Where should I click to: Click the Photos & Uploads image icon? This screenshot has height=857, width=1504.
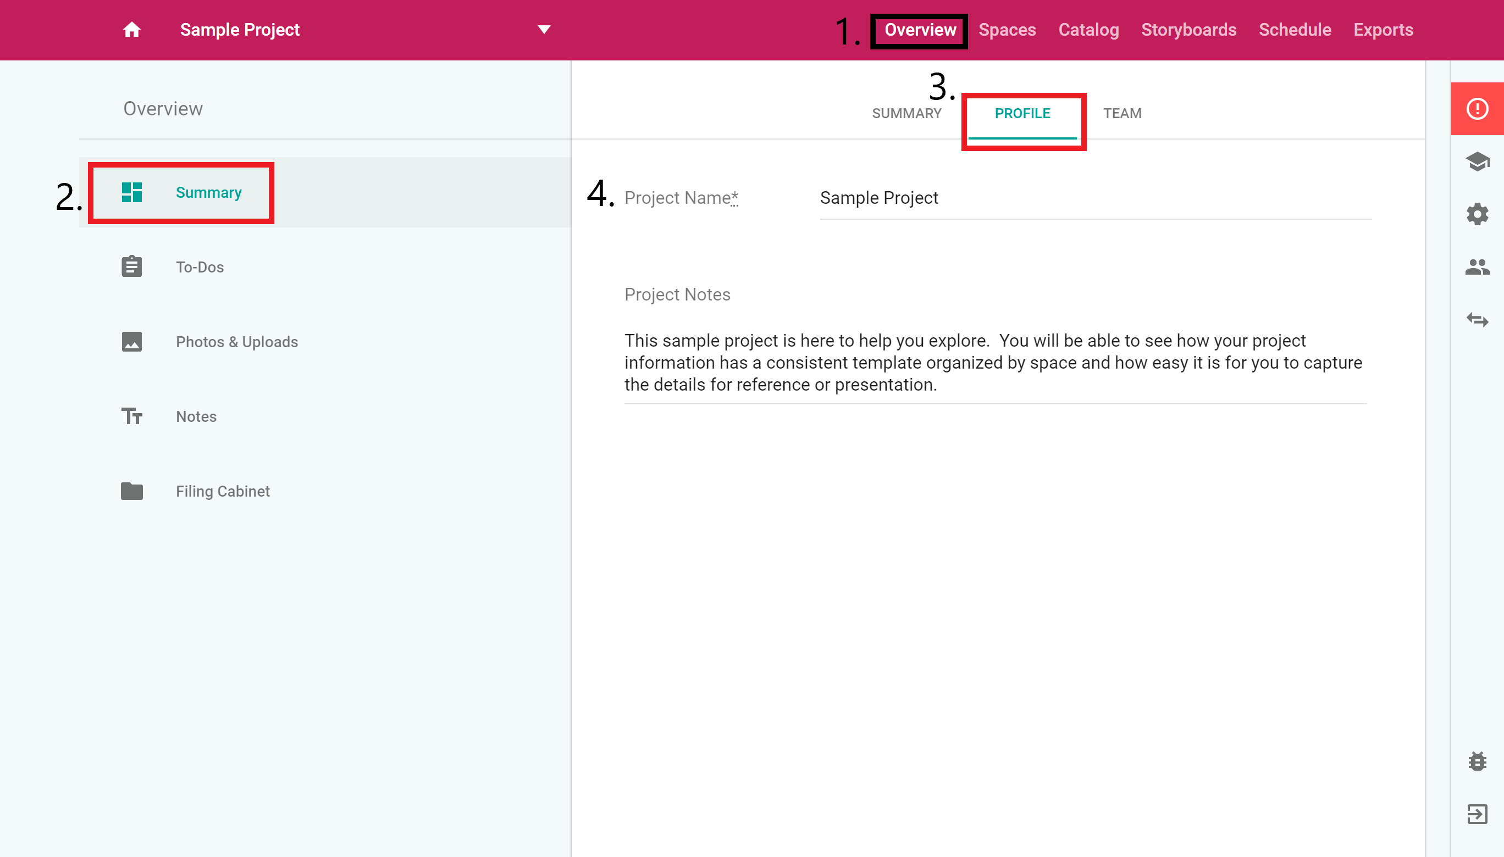click(x=131, y=341)
